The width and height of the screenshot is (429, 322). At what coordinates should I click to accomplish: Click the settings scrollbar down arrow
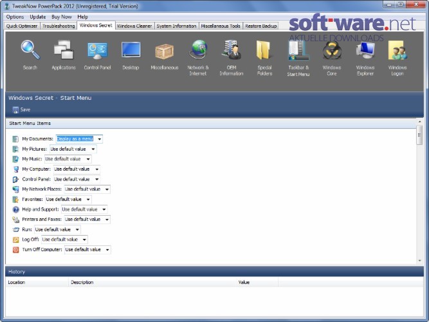[x=420, y=261]
